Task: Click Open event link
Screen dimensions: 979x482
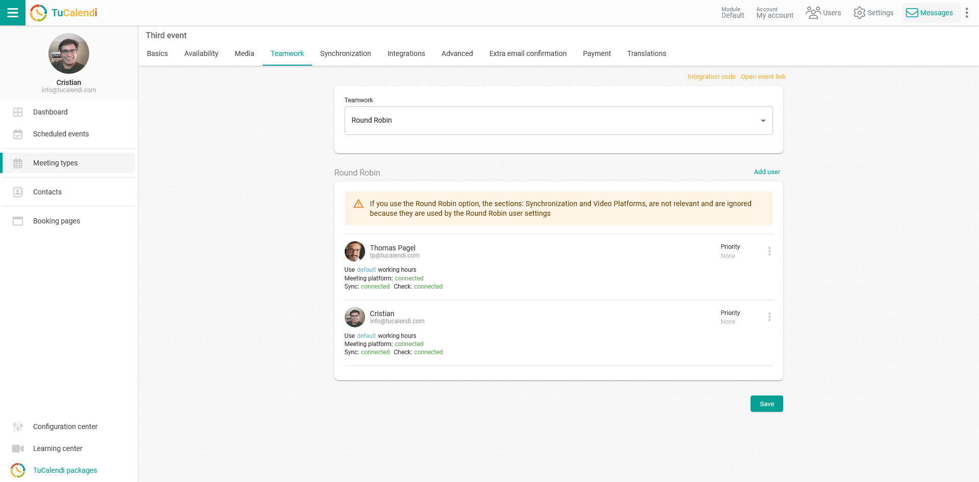Action: [x=763, y=77]
